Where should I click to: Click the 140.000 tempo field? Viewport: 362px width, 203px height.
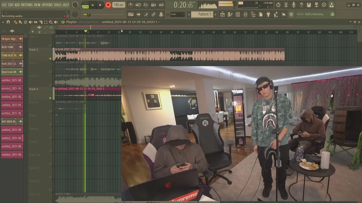(x=119, y=5)
